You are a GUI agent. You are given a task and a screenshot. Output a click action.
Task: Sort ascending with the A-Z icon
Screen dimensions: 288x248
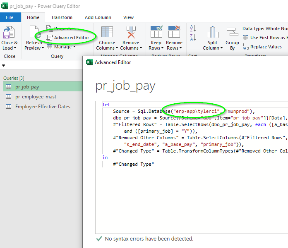193,29
